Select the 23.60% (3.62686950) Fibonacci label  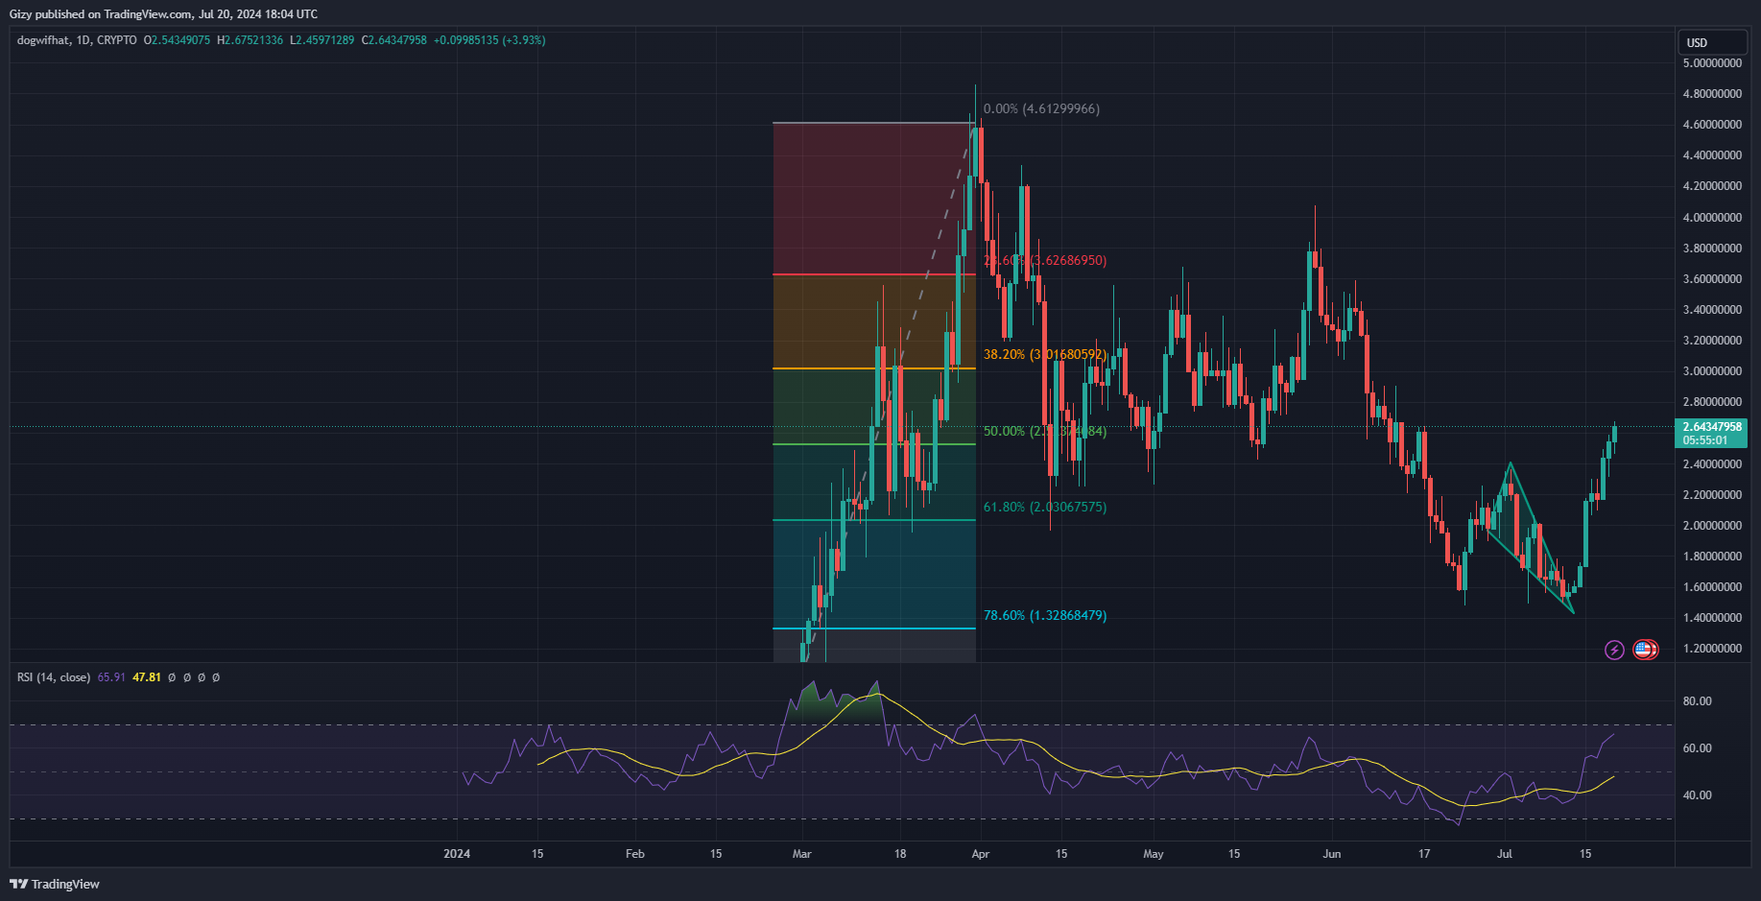click(1045, 260)
